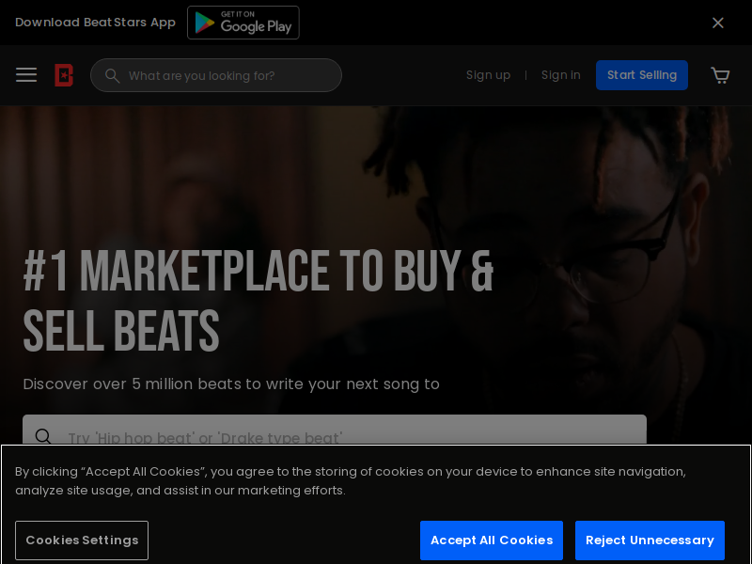Choose Reject Unnecessary cookies
The width and height of the screenshot is (752, 564).
(650, 540)
